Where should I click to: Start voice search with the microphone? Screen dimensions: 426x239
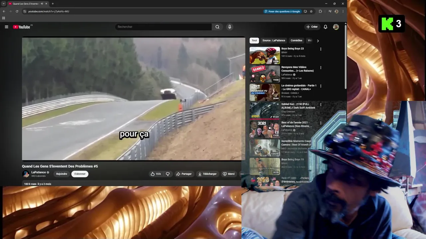(x=229, y=27)
